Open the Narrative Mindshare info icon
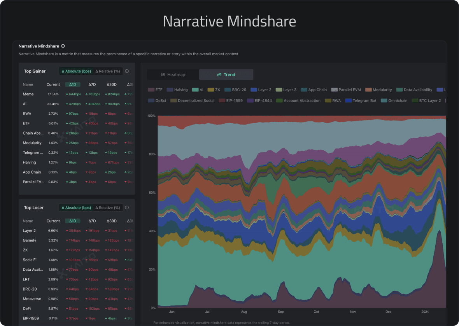The image size is (459, 326). point(63,46)
